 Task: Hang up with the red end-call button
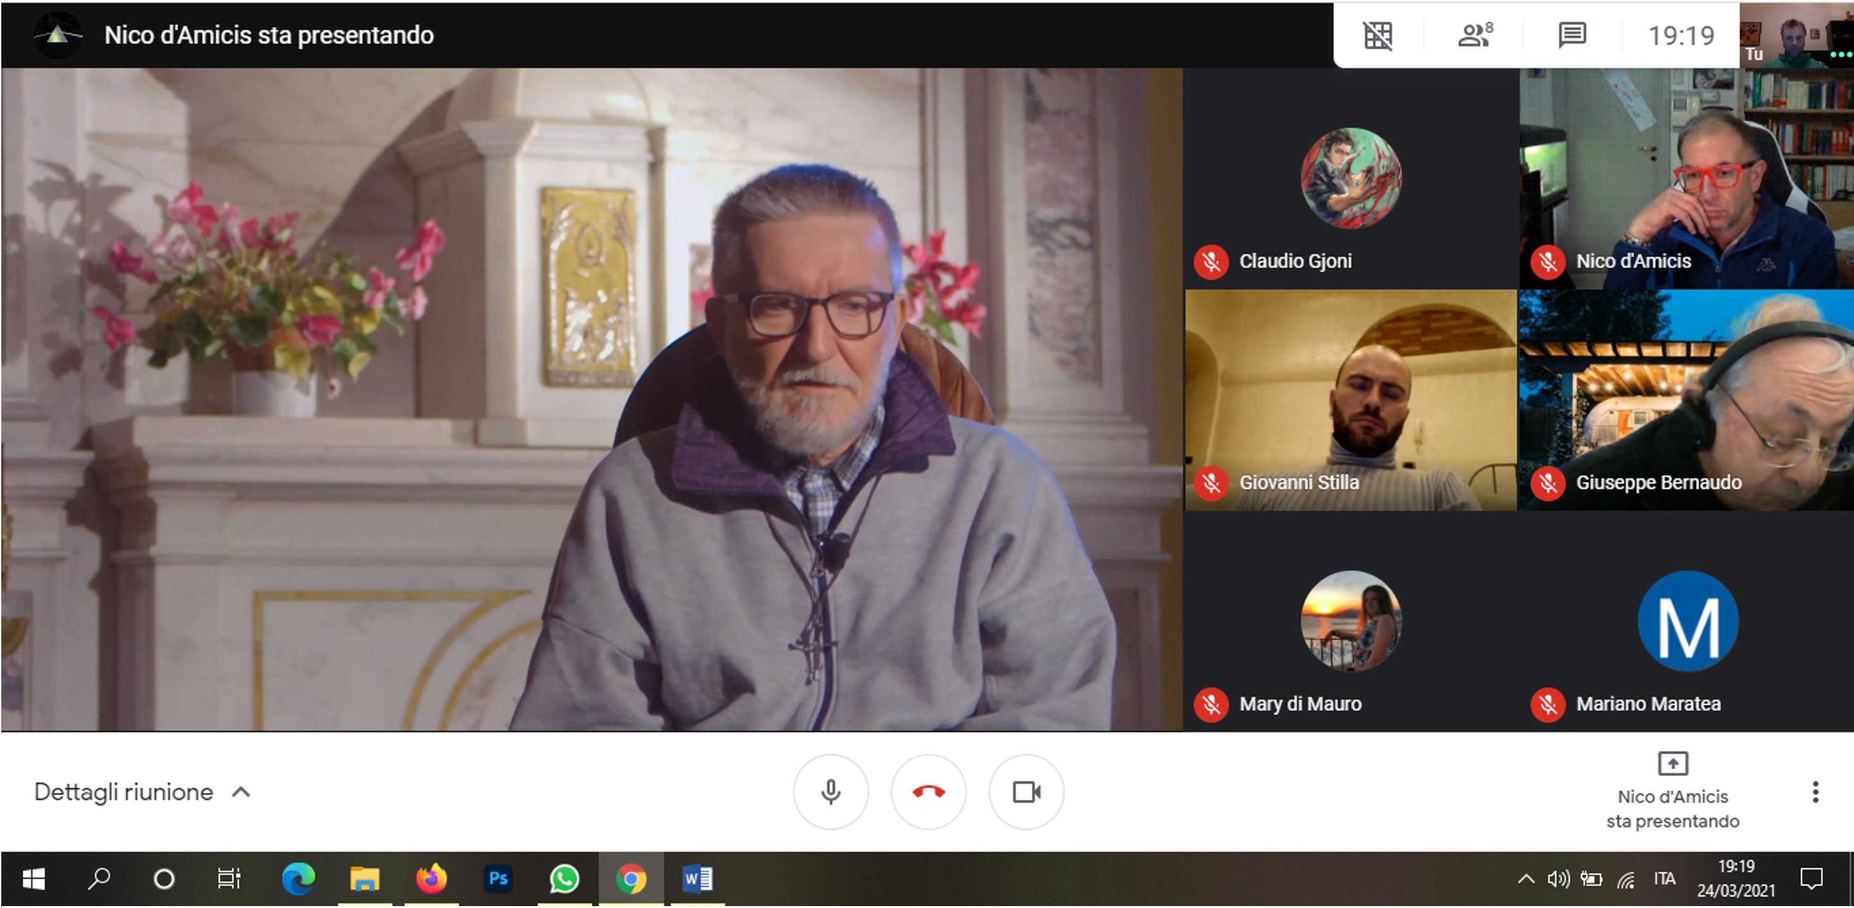(929, 791)
